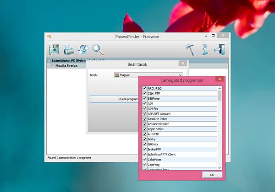Screen dimensions: 275x192
Task: Toggle the CakePoker checkbox
Action: (144, 159)
